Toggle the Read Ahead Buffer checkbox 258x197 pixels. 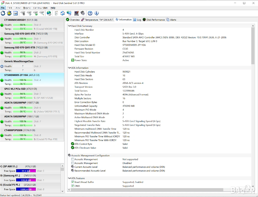(73, 182)
